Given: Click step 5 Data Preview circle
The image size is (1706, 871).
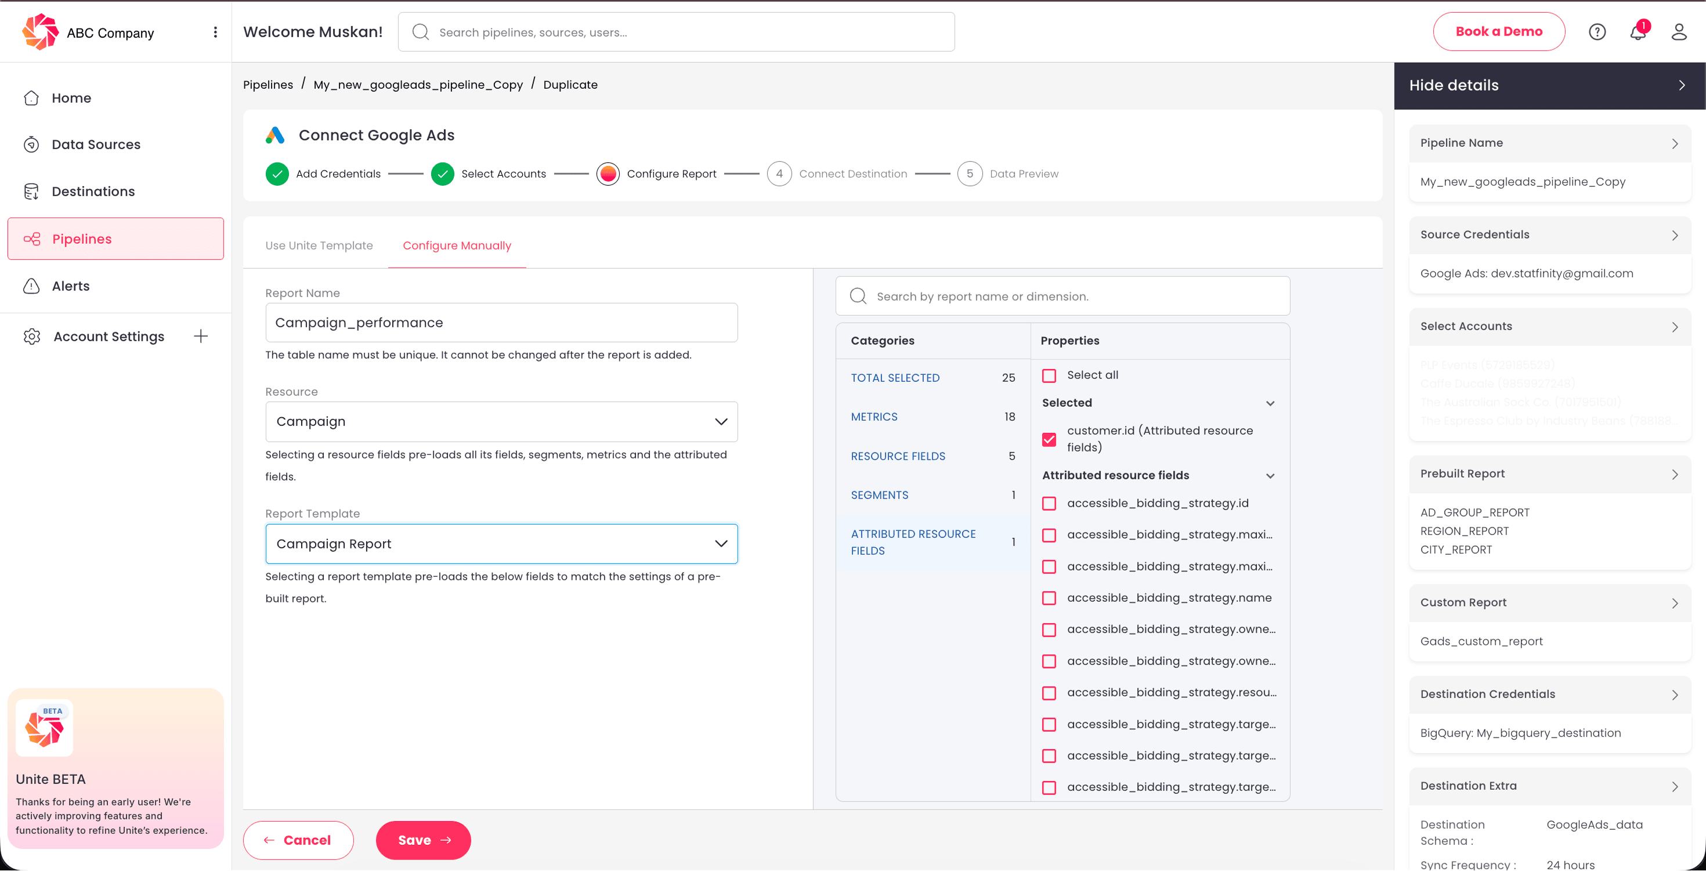Looking at the screenshot, I should [970, 174].
